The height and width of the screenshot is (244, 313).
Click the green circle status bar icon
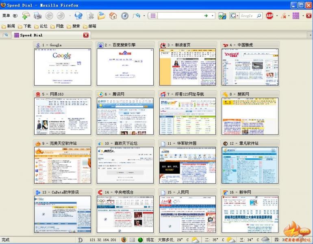pyautogui.click(x=140, y=240)
